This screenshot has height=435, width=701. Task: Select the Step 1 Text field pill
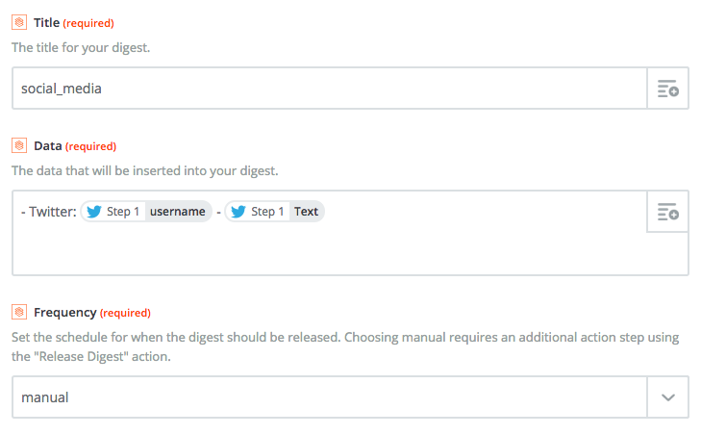[274, 211]
